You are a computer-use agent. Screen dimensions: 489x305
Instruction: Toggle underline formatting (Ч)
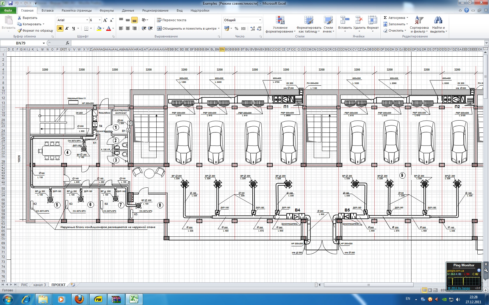74,28
